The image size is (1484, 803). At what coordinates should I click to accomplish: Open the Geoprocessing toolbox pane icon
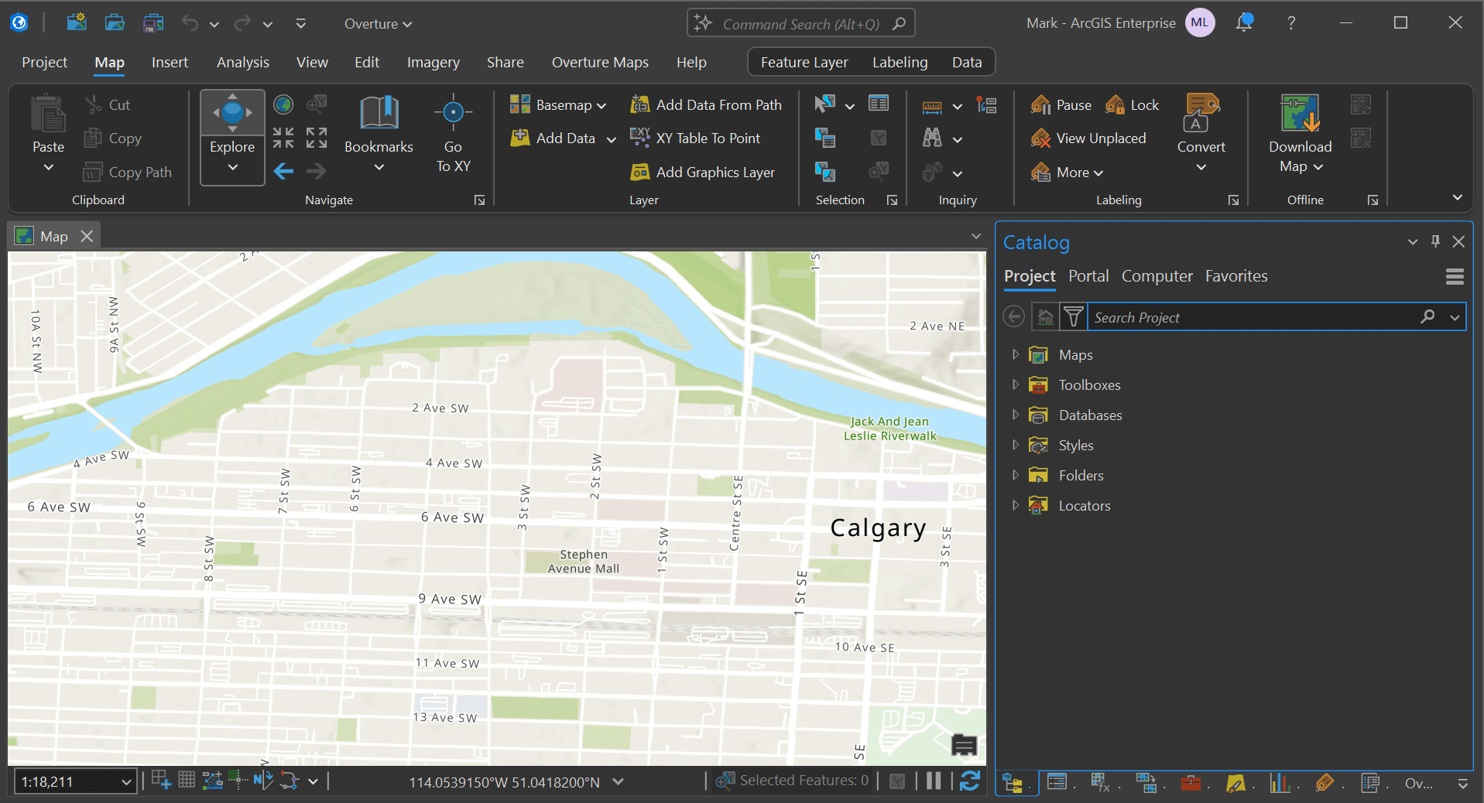1191,783
